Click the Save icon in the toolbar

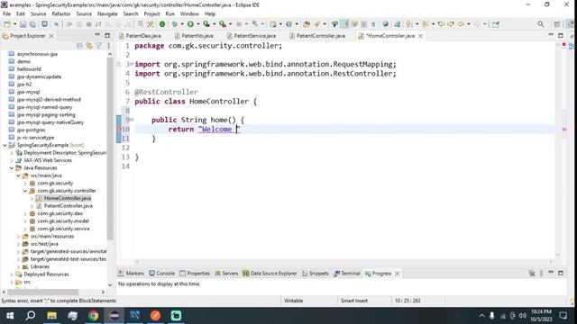coord(23,24)
